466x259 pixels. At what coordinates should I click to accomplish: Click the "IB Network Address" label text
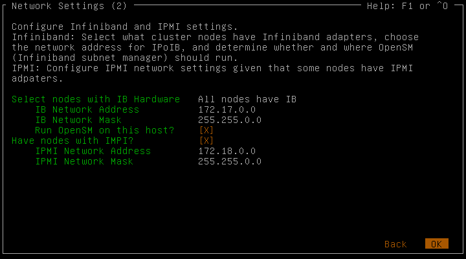tap(87, 109)
